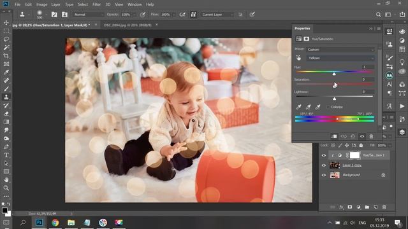This screenshot has height=229, width=408.
Task: Open the Image menu
Action: [41, 4]
